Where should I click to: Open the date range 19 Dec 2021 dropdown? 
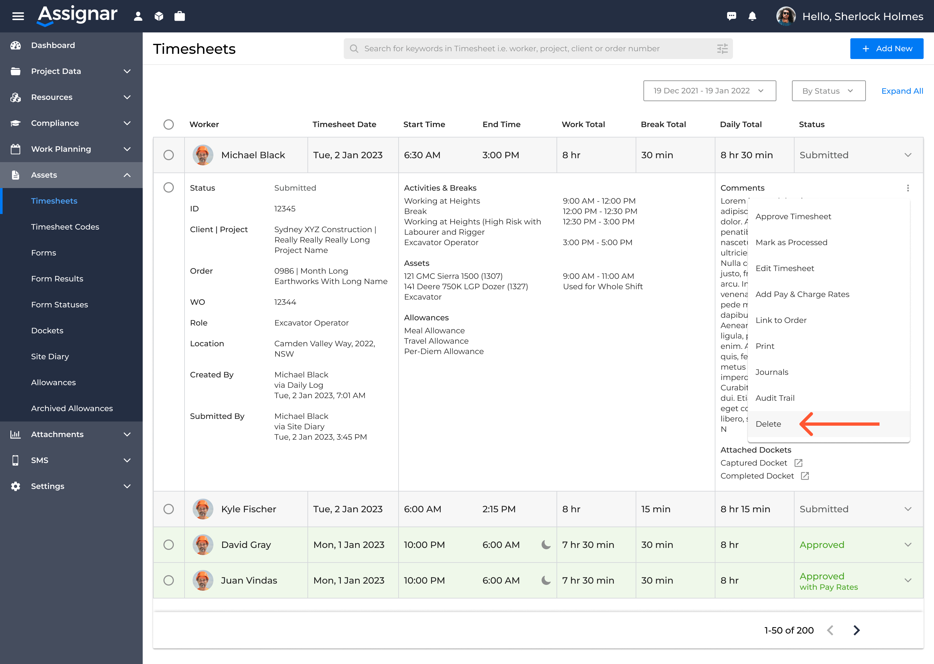click(x=710, y=91)
